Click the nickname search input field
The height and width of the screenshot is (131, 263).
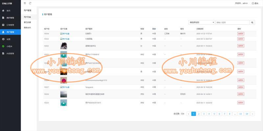(x=232, y=22)
